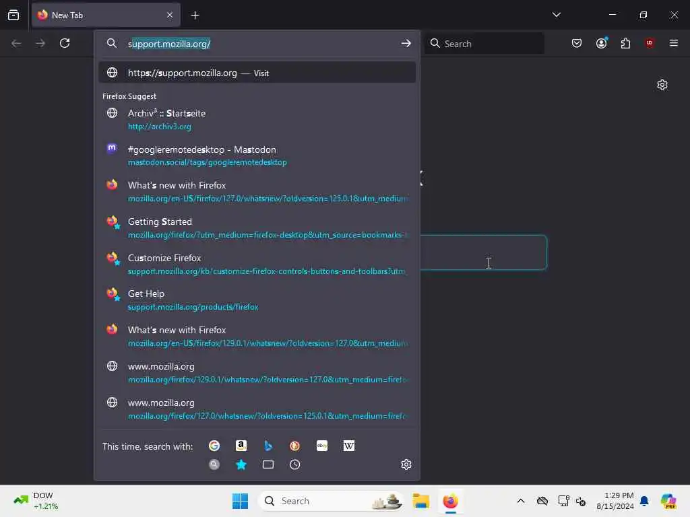The image size is (690, 517).
Task: Search this time with Wikipedia
Action: point(348,446)
